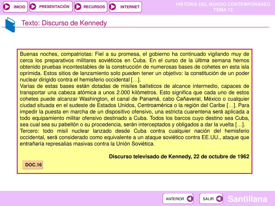Screen dimensions: 275x206
Task: Click the blue book icon
Action: [10, 25]
